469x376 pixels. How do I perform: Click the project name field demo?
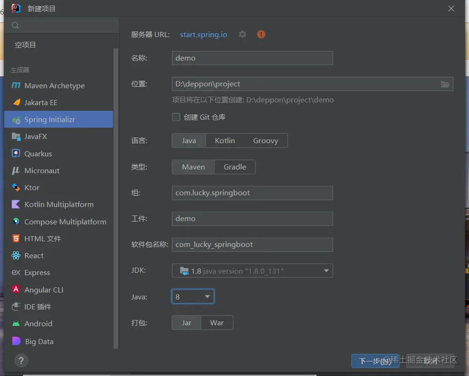click(x=252, y=58)
